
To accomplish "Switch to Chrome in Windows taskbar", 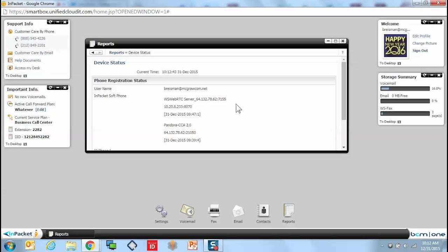I will (90, 245).
